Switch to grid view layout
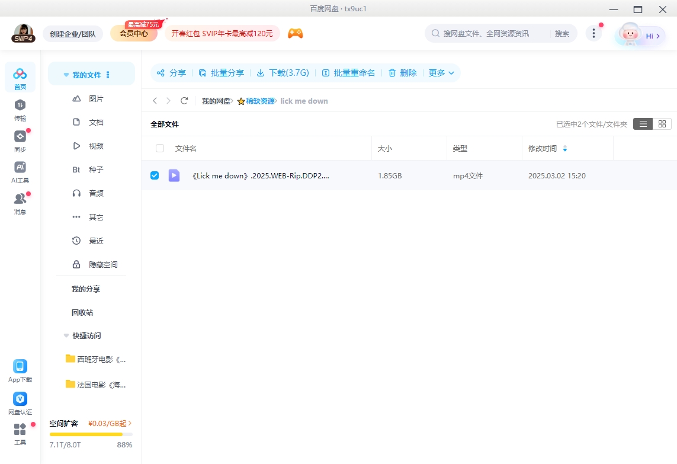Image resolution: width=677 pixels, height=464 pixels. pos(662,124)
